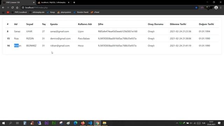Go back with the browser back arrow
The width and height of the screenshot is (224, 126).
pyautogui.click(x=3, y=8)
